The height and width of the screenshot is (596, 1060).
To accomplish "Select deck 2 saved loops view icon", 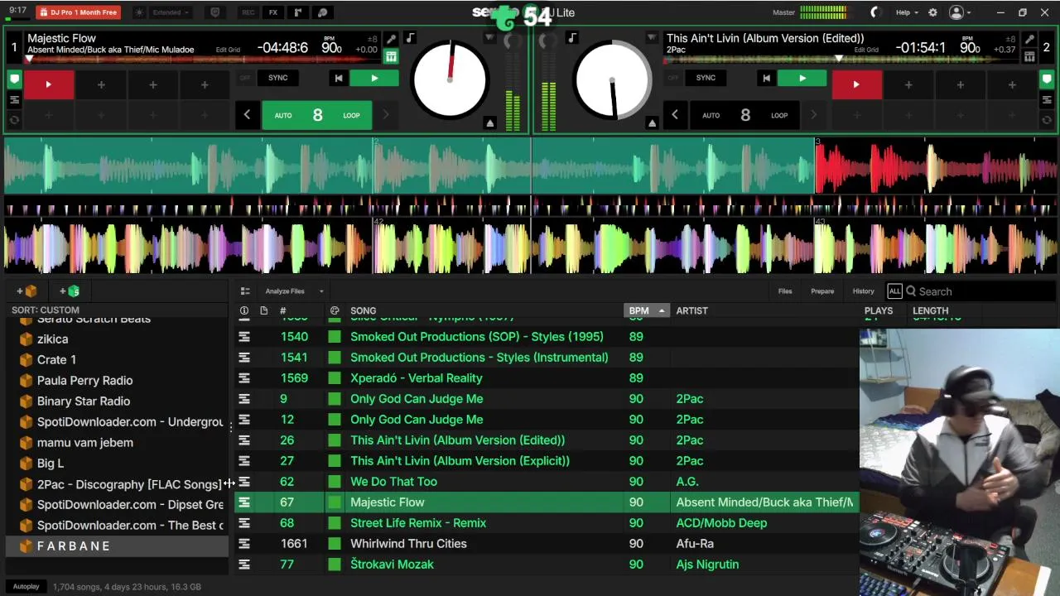I will [1047, 100].
